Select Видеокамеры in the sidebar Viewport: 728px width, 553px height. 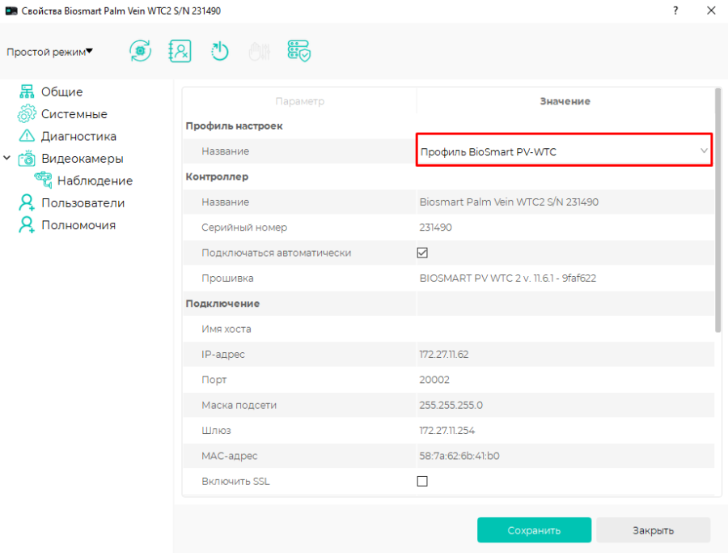tap(83, 159)
